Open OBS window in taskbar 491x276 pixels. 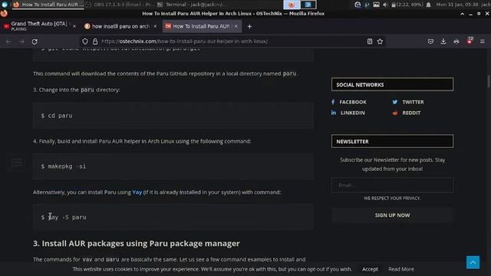click(120, 5)
